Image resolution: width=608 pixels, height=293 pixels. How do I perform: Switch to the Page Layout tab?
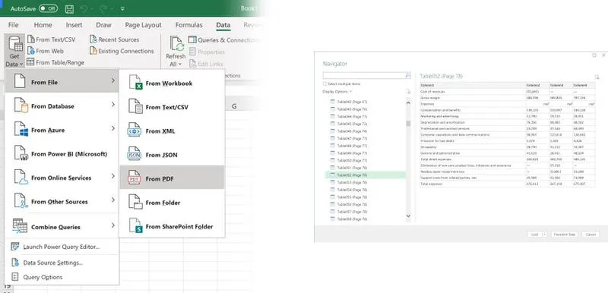click(143, 25)
